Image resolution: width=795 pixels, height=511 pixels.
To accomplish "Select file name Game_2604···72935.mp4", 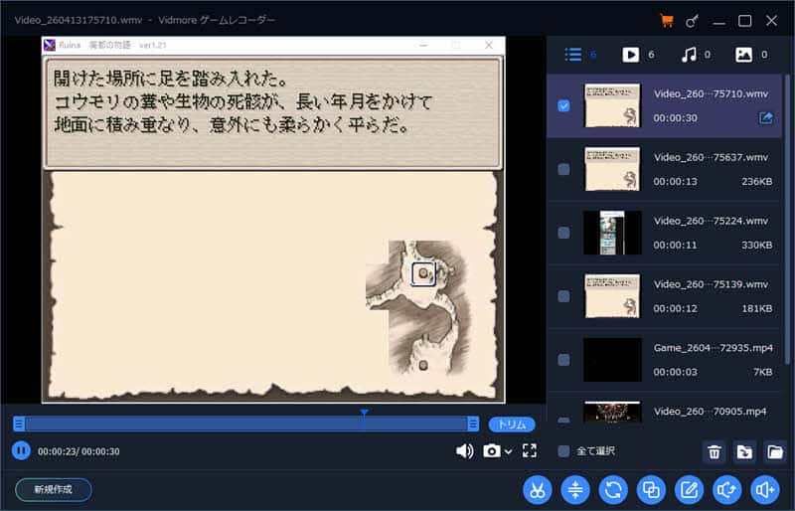I will point(713,348).
